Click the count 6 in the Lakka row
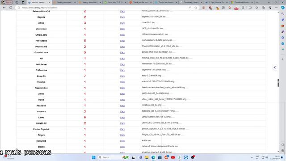Screen dimensions: 286x161 pyautogui.click(x=85, y=117)
